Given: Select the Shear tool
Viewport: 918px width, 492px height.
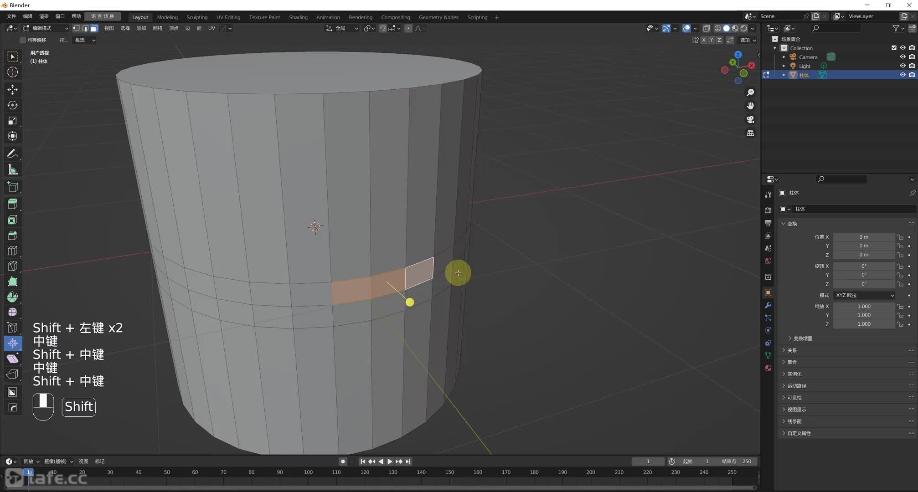Looking at the screenshot, I should pos(13,359).
